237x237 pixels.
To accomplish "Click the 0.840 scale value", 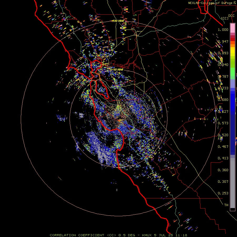I will (223, 65).
